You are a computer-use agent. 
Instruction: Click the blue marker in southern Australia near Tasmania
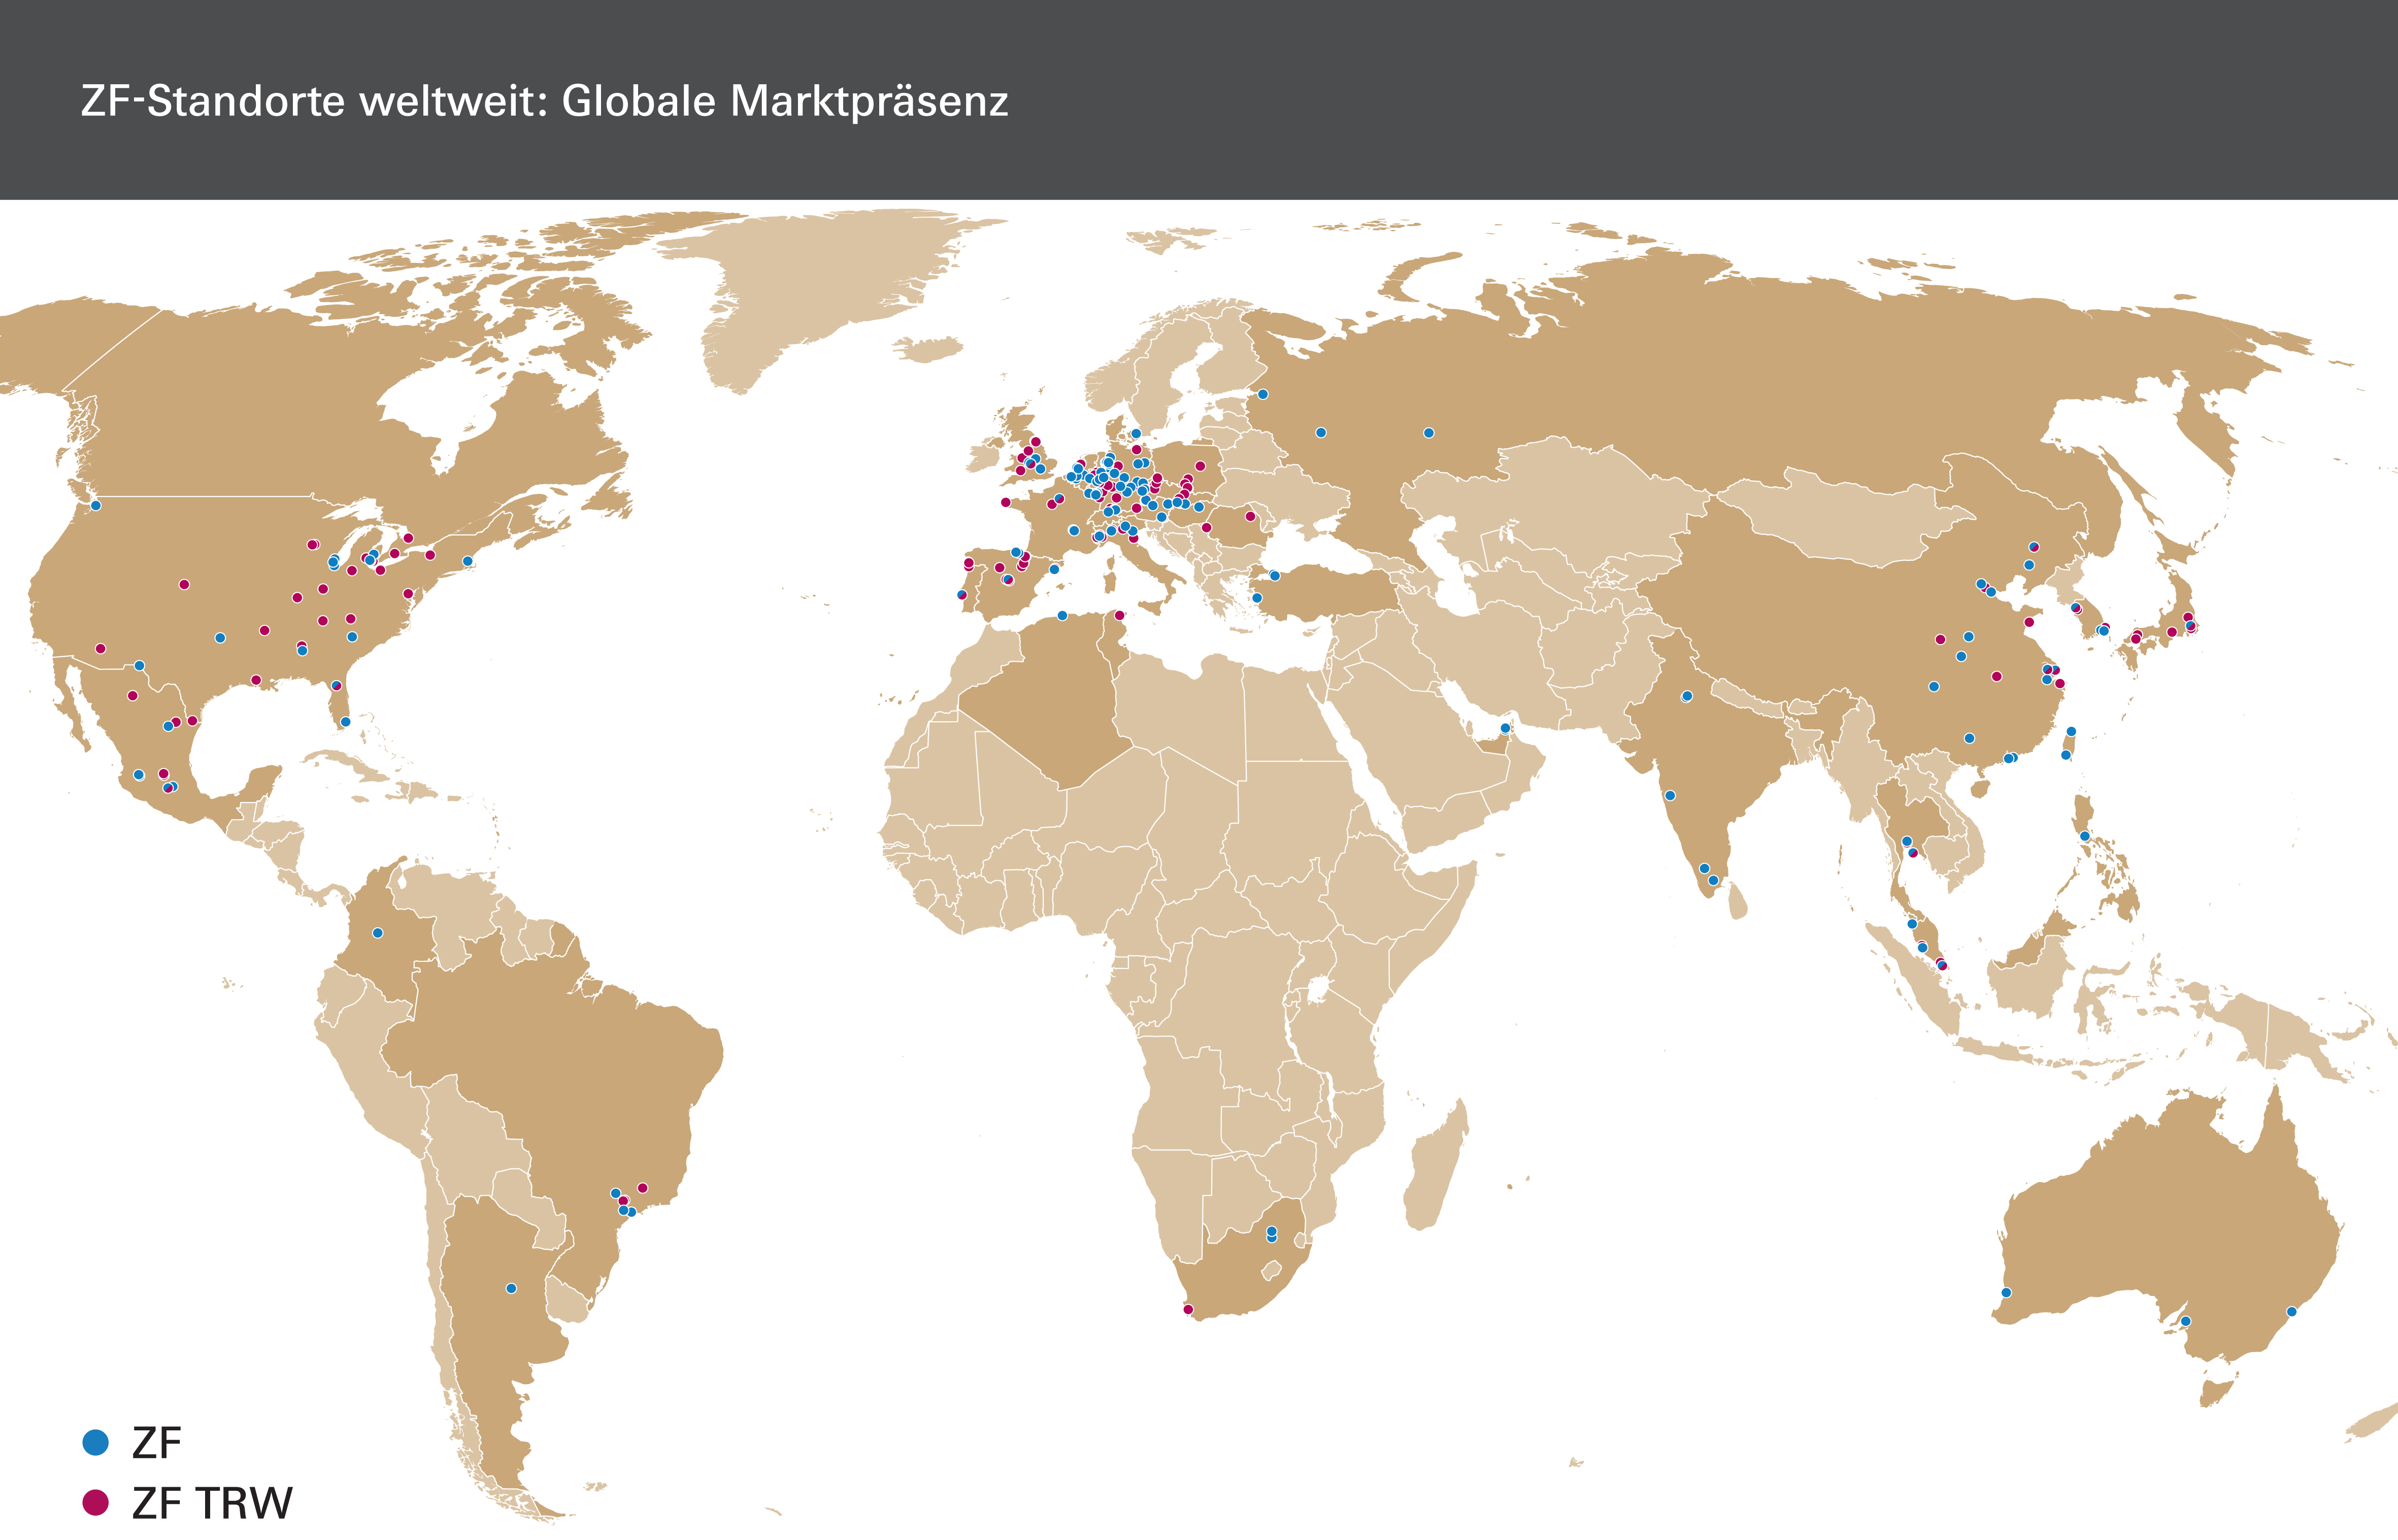tap(2186, 1321)
